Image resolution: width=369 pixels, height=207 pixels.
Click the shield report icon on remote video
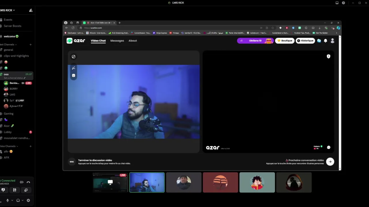point(328,56)
